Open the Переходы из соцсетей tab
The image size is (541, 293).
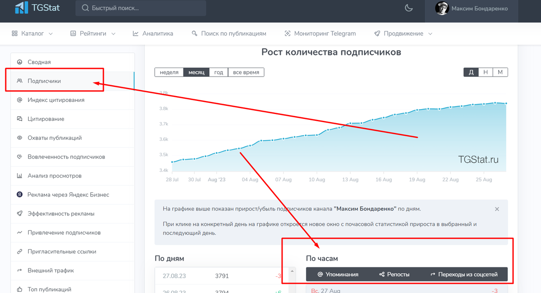coord(464,274)
